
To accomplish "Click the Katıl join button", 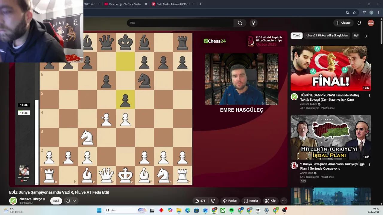I will (x=56, y=201).
